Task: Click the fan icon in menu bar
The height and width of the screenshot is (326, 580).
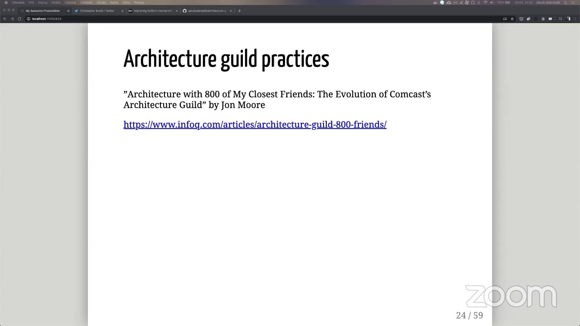Action: 467,2
